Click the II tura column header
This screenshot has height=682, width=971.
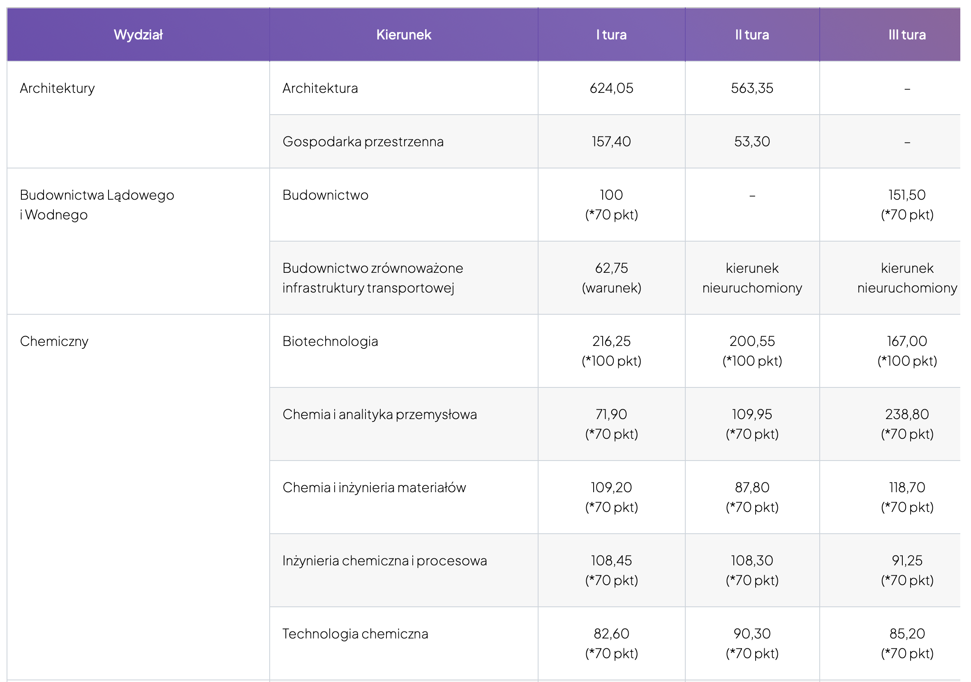point(752,35)
